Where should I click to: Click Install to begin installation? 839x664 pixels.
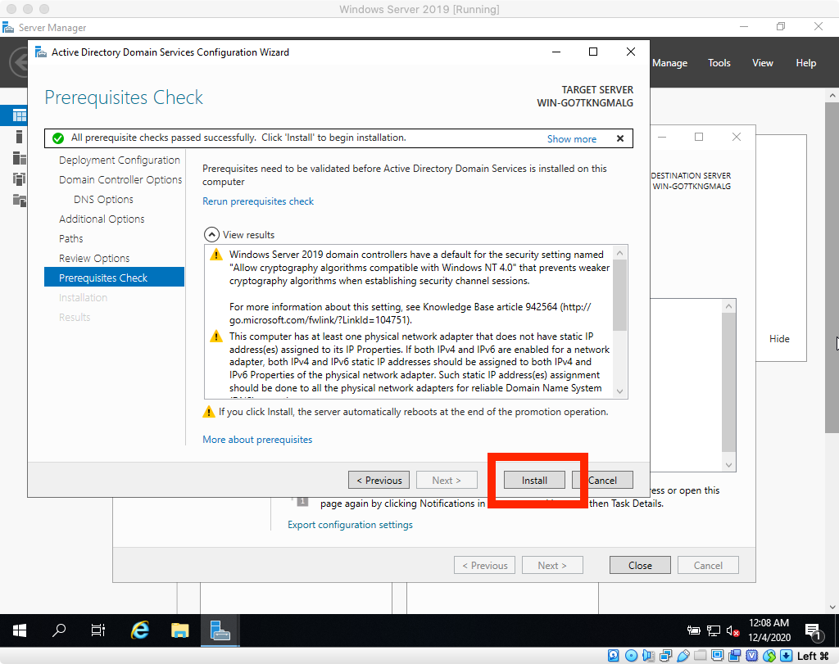(534, 480)
